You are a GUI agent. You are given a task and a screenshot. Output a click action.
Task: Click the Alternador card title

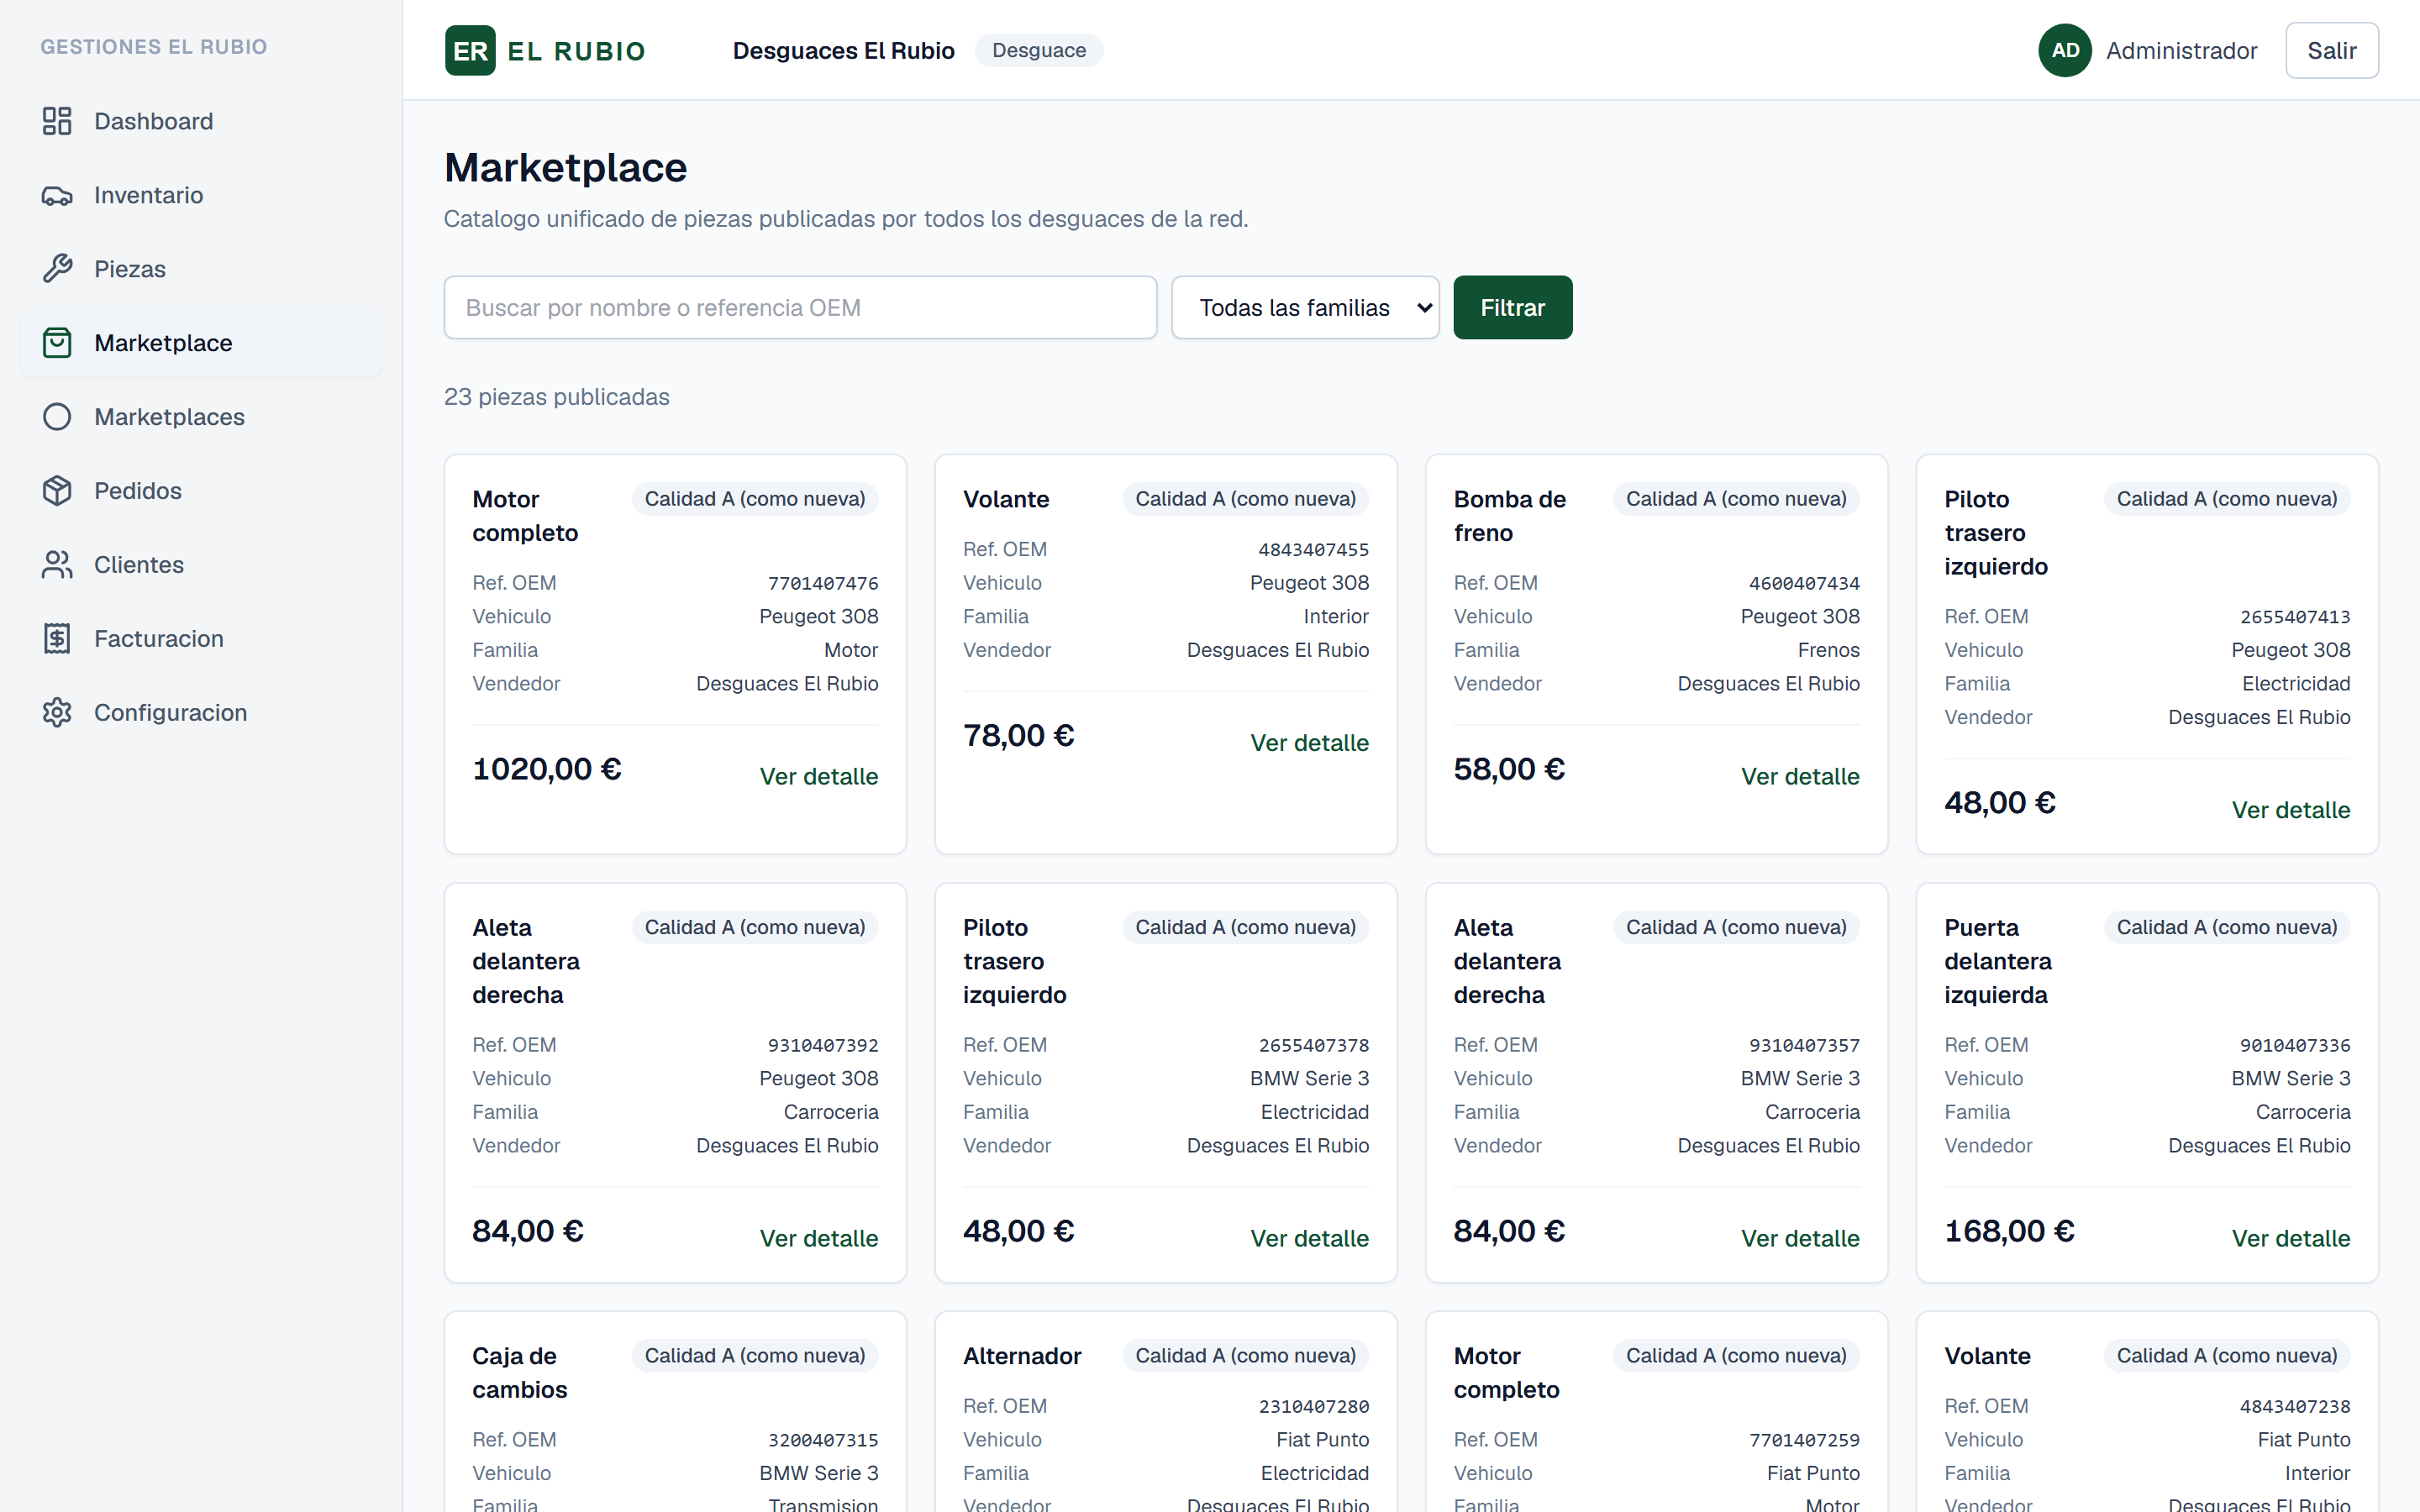[1022, 1356]
